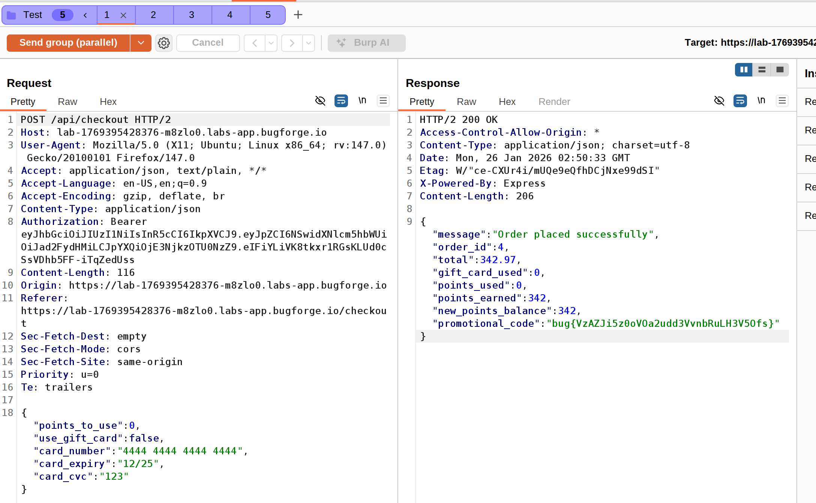
Task: Open the history forward dropdown arrow
Action: [309, 43]
